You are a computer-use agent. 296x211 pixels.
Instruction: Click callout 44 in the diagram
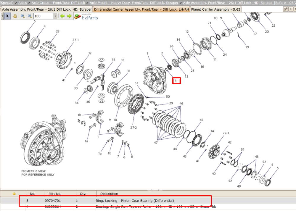tap(175, 149)
